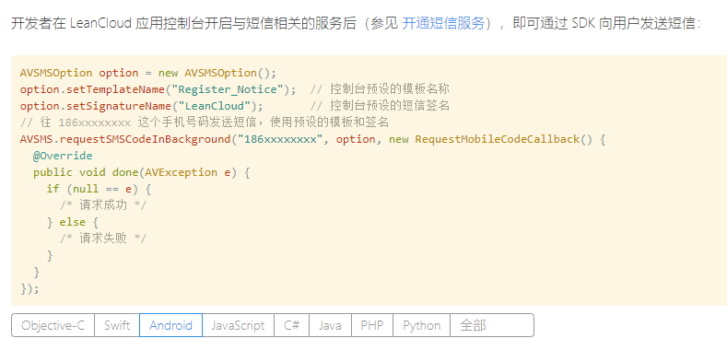Show all languages with 全部 tab

click(x=491, y=325)
